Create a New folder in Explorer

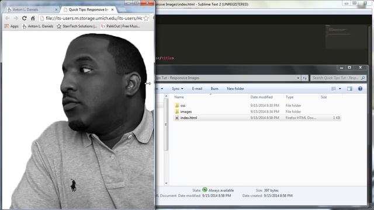click(x=236, y=89)
